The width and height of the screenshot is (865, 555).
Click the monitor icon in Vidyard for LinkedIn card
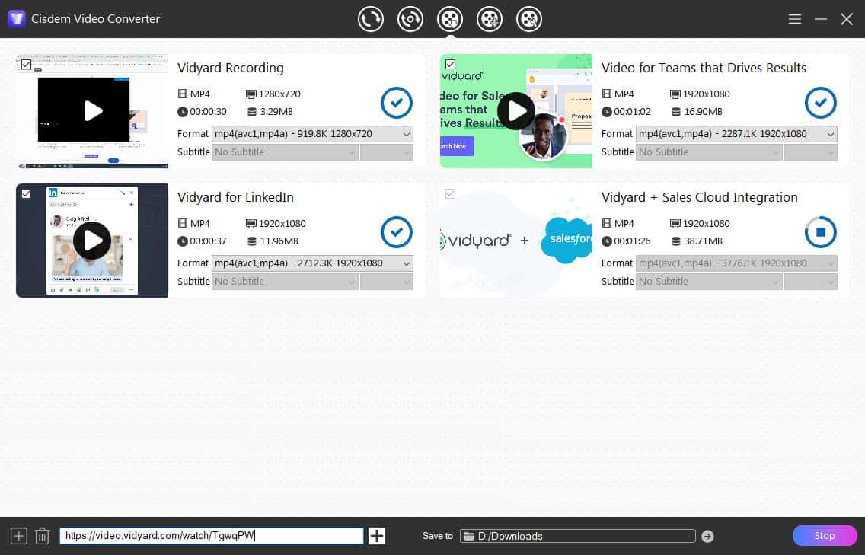coord(251,224)
